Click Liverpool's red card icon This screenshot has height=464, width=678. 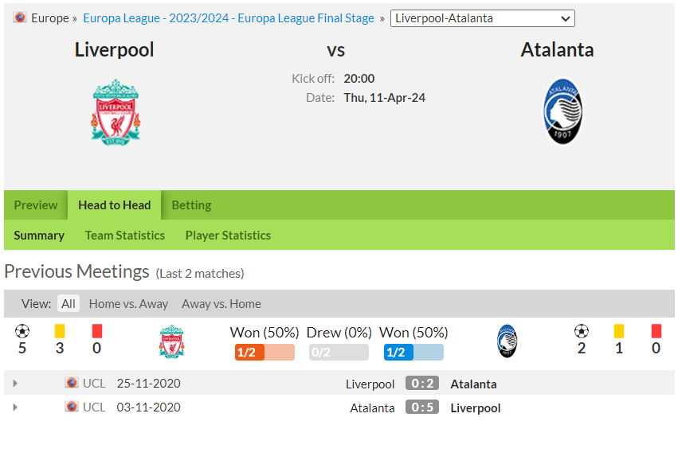coord(97,331)
